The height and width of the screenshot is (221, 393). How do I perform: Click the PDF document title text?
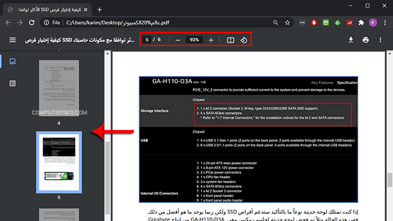(x=80, y=40)
